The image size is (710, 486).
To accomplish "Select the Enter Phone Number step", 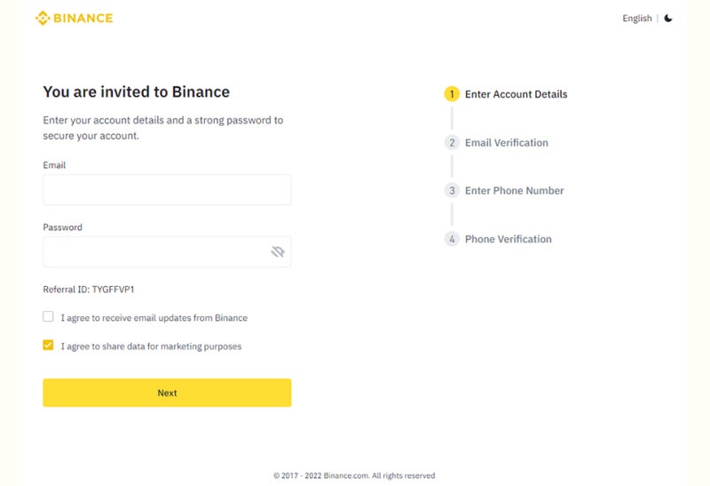I will coord(514,191).
